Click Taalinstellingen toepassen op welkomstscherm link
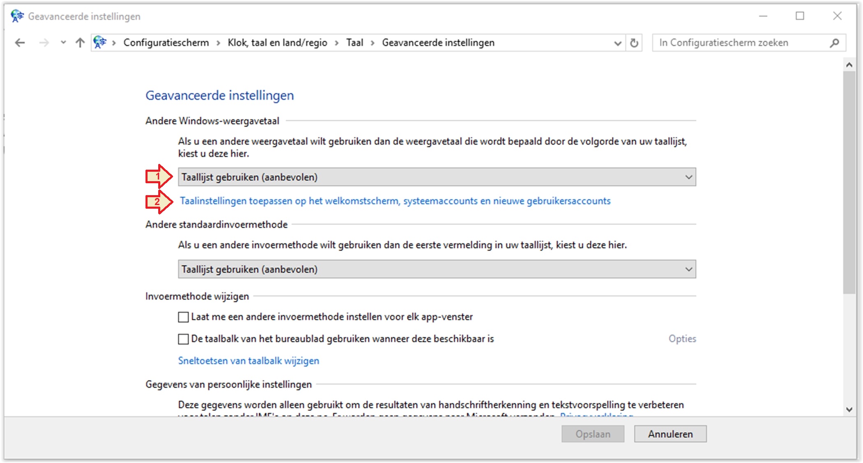The height and width of the screenshot is (463, 863). 395,201
